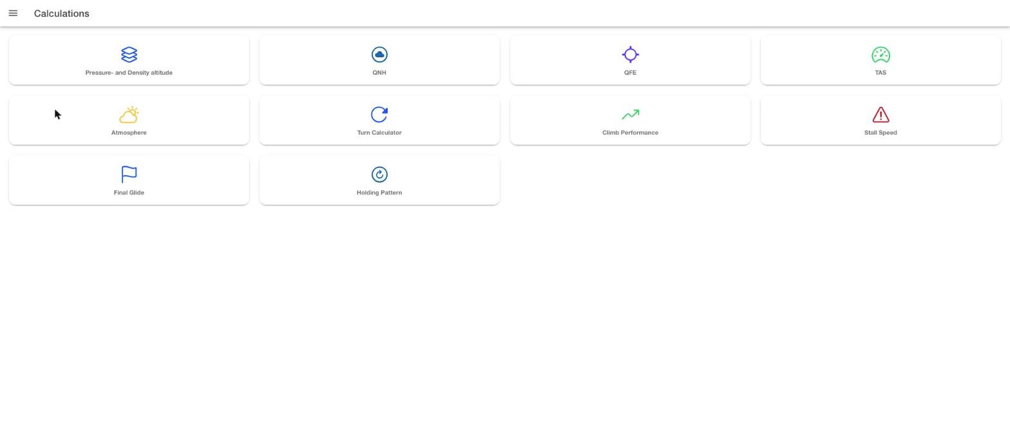Click the Stall Speed warning triangle icon
Image resolution: width=1010 pixels, height=443 pixels.
(881, 115)
